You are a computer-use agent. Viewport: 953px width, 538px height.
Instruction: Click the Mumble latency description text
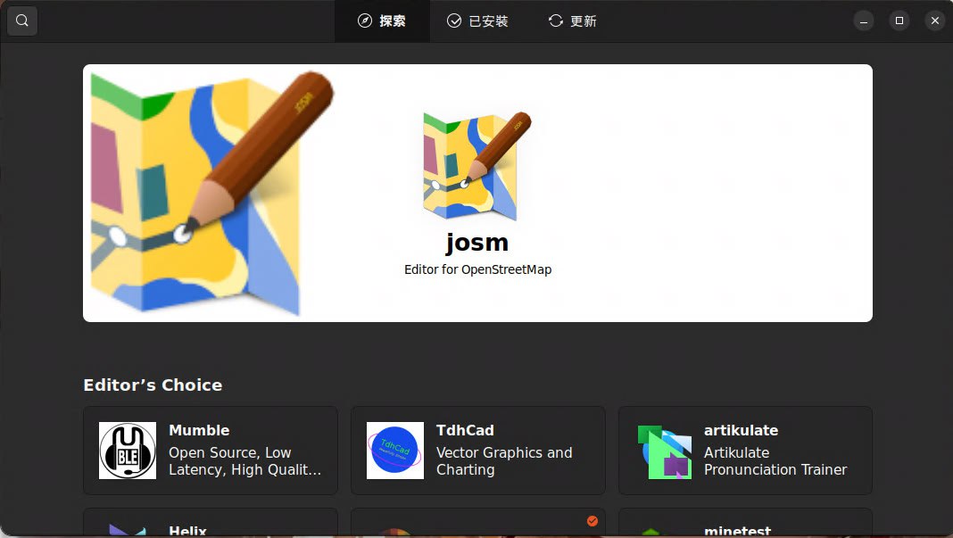244,461
